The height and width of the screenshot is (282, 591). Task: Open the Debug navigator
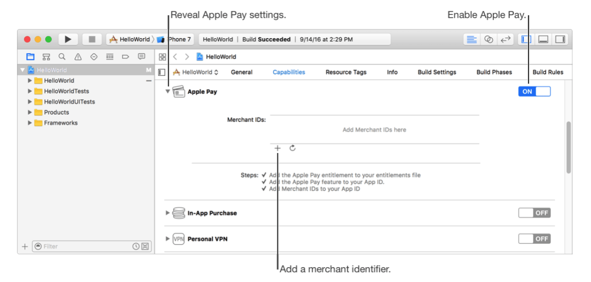110,57
